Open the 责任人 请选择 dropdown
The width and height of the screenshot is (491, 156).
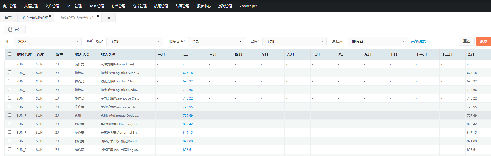tap(378, 41)
